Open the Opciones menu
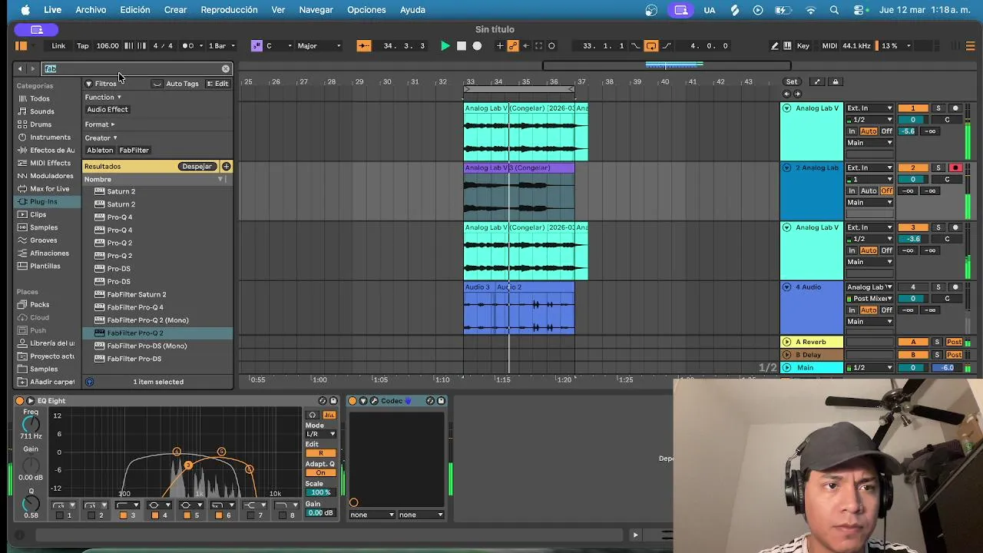 click(x=366, y=10)
